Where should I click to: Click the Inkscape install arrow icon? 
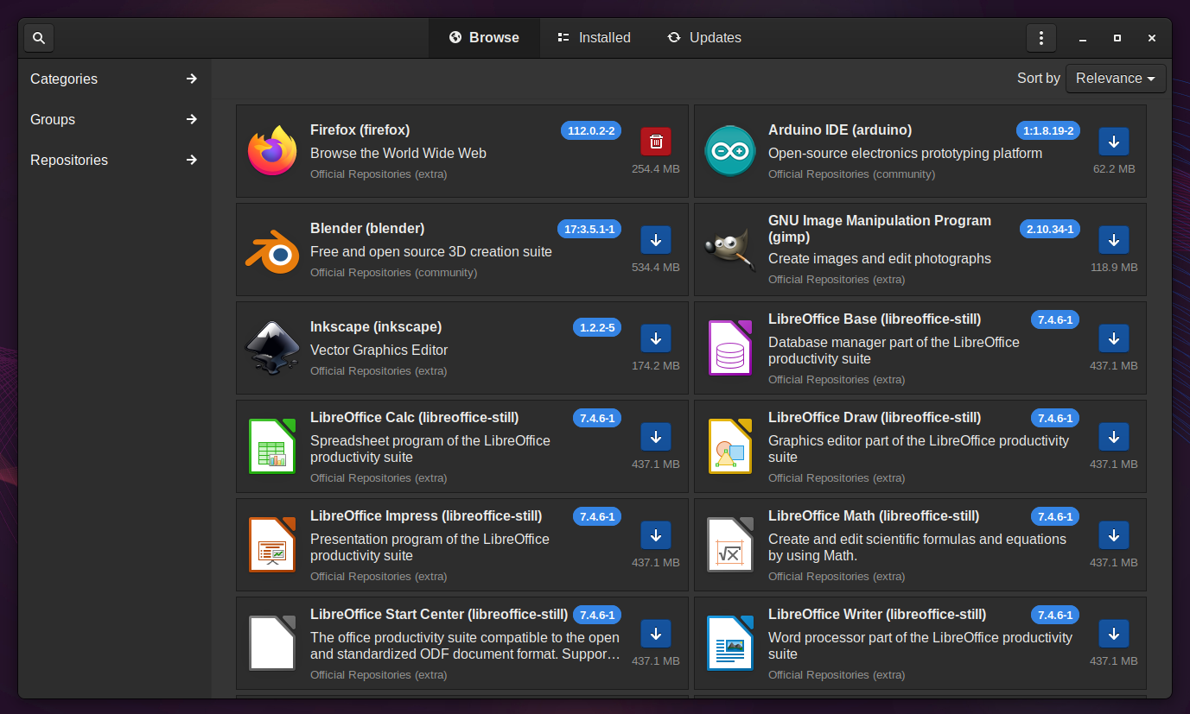tap(656, 338)
